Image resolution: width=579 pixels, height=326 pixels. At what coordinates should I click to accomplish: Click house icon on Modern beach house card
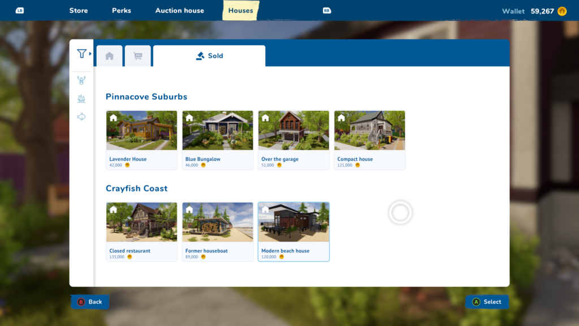pyautogui.click(x=266, y=209)
